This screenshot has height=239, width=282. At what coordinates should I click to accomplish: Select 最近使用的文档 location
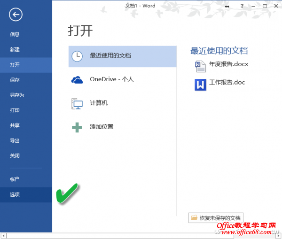click(x=123, y=56)
